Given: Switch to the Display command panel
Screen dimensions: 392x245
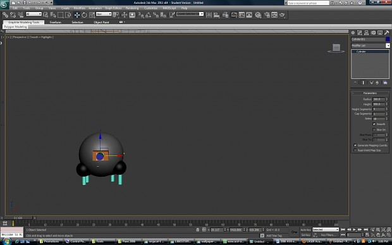Looking at the screenshot, I should 380,33.
